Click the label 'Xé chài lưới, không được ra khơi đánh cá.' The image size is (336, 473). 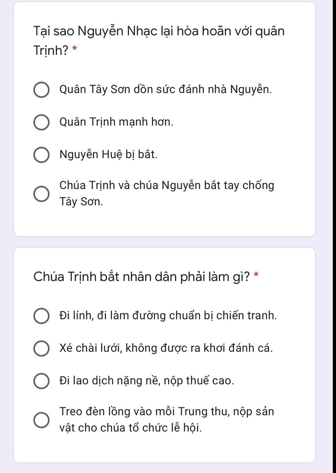(166, 348)
